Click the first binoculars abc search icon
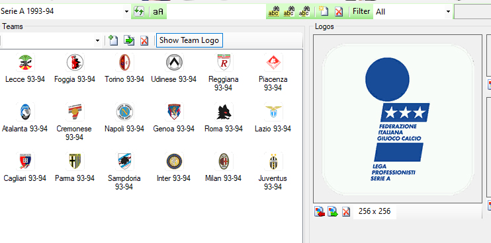491x243 pixels. pos(274,12)
